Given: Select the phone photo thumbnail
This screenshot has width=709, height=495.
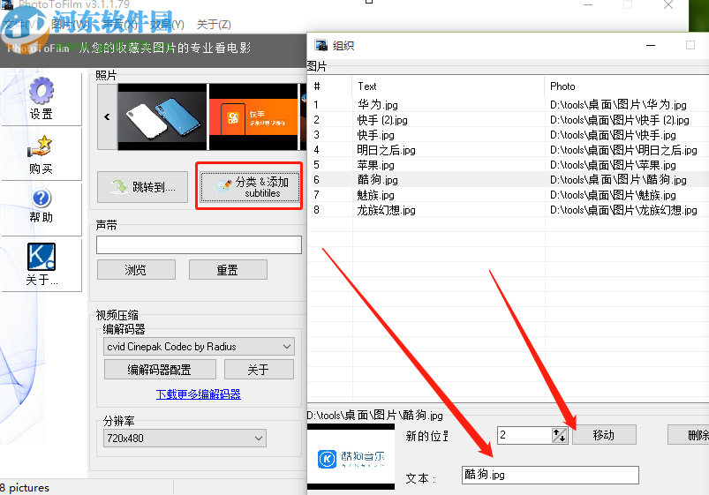Looking at the screenshot, I should click(x=162, y=116).
